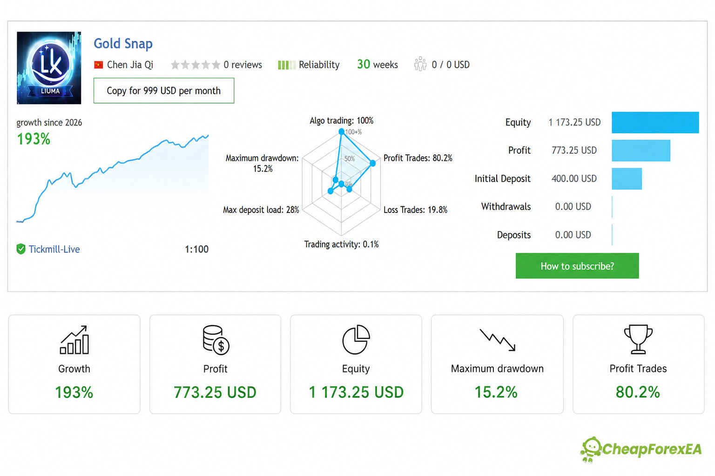The width and height of the screenshot is (715, 476).
Task: Click the CheapForexEA logo
Action: pyautogui.click(x=641, y=449)
